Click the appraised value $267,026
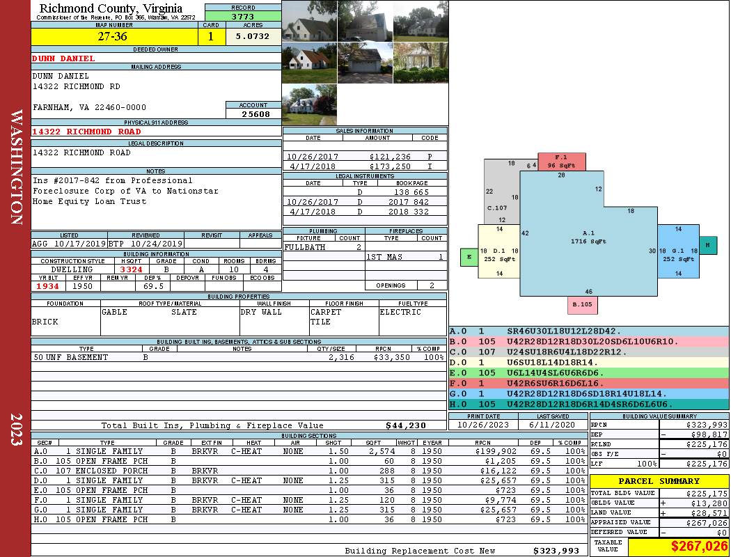The height and width of the screenshot is (557, 731). tap(707, 523)
